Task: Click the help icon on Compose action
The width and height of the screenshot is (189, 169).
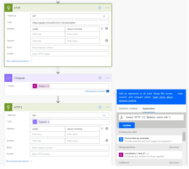Action: coord(100,78)
